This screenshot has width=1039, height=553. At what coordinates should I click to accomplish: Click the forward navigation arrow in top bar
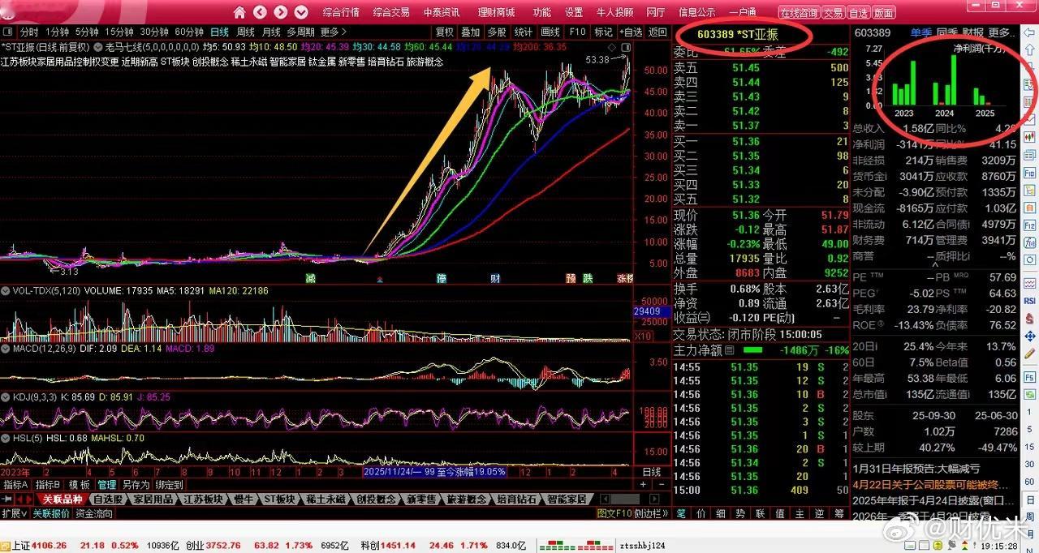(281, 12)
